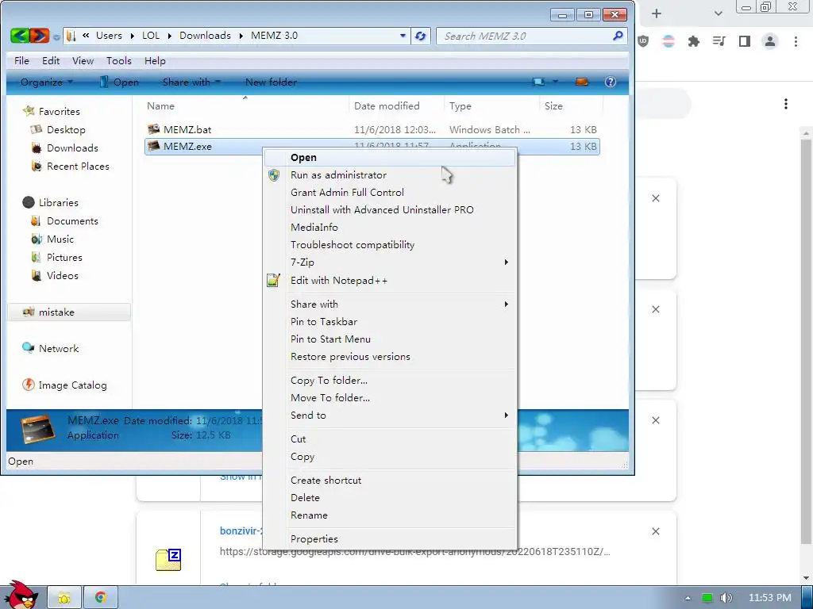Click the uBlock shield extension icon
The width and height of the screenshot is (813, 609).
coord(643,41)
